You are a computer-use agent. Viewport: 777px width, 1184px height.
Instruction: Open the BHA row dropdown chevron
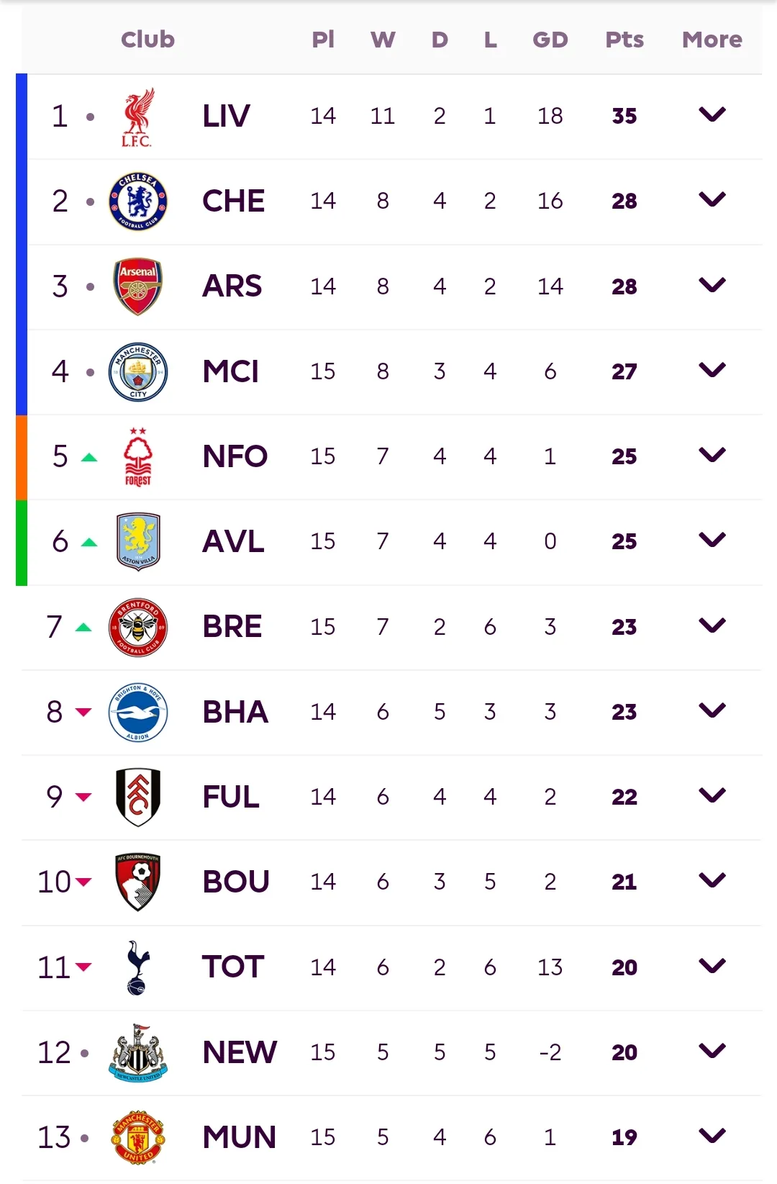pos(712,710)
